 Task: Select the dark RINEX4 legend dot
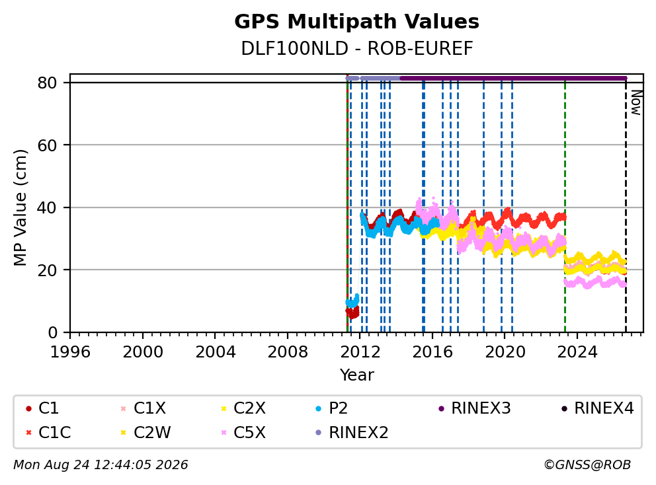[x=564, y=408]
